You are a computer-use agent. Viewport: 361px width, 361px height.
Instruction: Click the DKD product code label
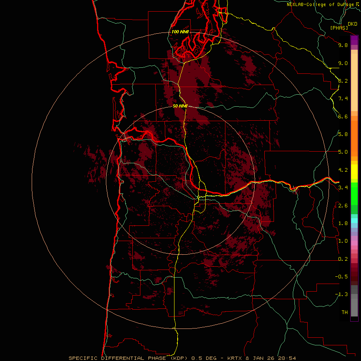click(x=353, y=24)
